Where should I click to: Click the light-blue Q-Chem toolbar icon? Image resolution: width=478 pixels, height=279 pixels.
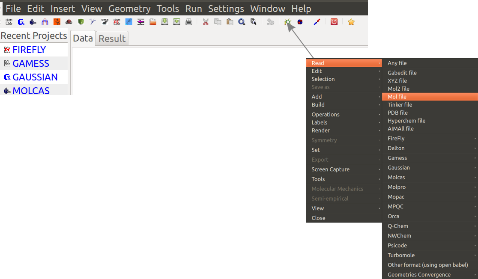pos(128,22)
